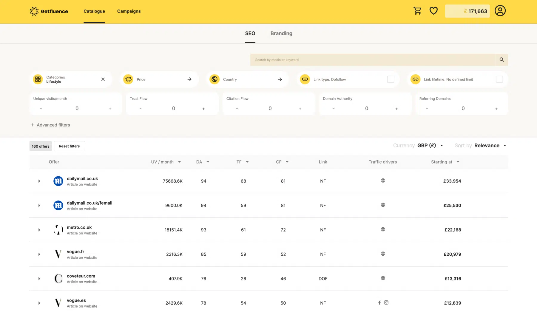Screen dimensions: 537x315
Task: Enable the Link type Dofollow checkbox
Action: [x=391, y=79]
